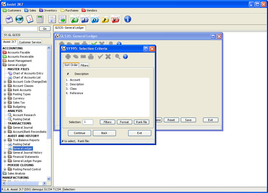Expand the Currency tree node
The height and width of the screenshot is (193, 268).
point(5,99)
